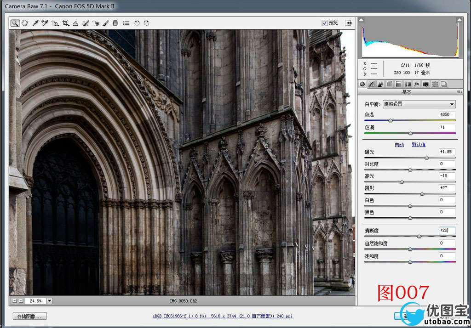Select the White Balance eyedropper tool
471x328 pixels.
point(35,23)
